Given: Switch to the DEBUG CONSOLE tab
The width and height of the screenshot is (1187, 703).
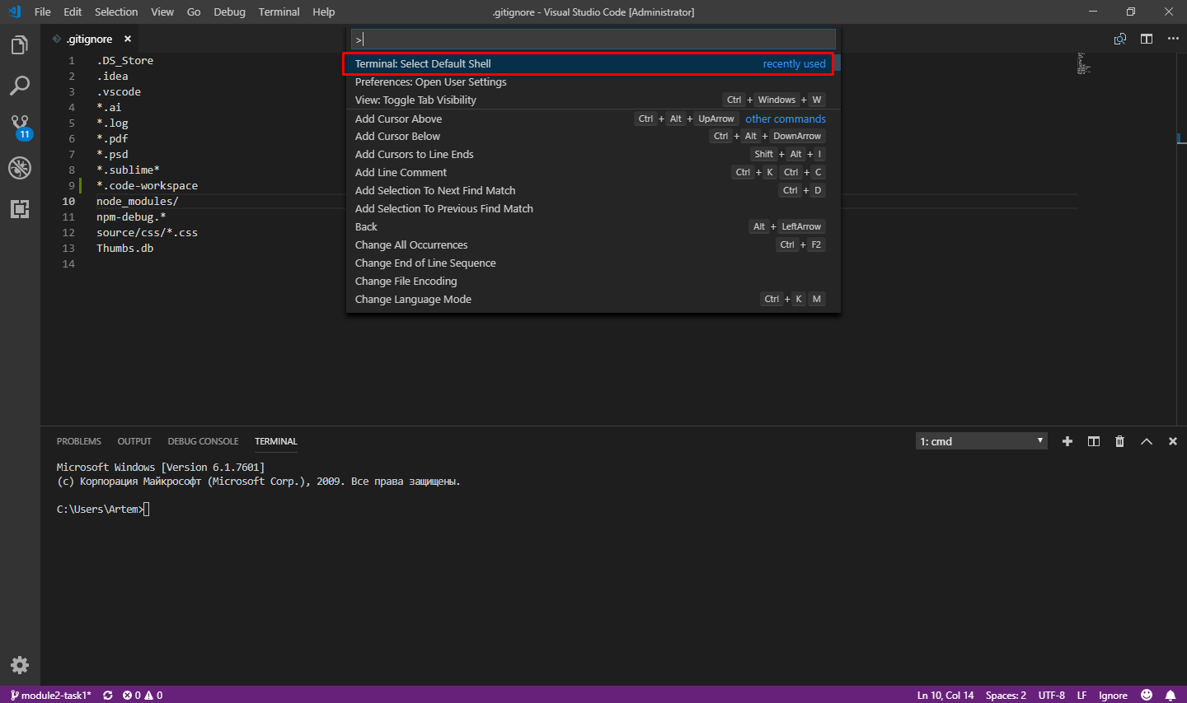Looking at the screenshot, I should [x=203, y=440].
